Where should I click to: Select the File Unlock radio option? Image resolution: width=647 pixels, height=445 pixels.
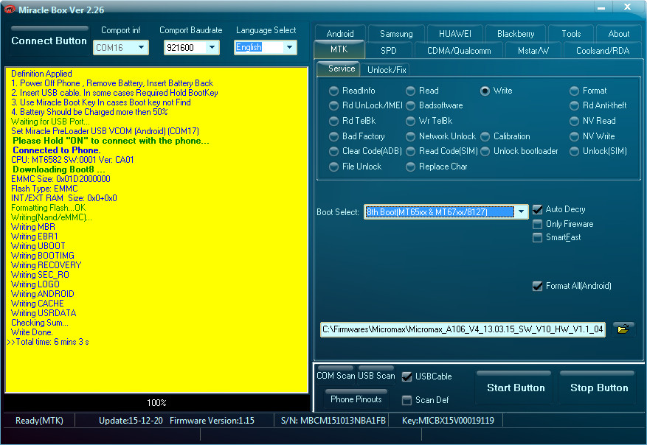click(x=333, y=167)
